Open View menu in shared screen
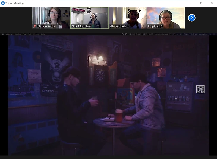The height and width of the screenshot is (159, 217). click(24, 34)
